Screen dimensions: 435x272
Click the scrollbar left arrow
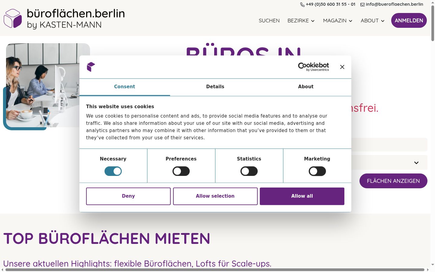tap(2, 270)
